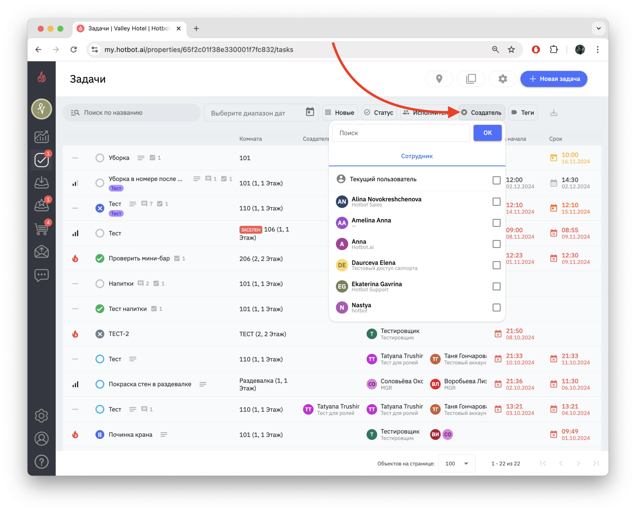
Task: Switch to the Сотрудник tab in popup
Action: (x=416, y=156)
